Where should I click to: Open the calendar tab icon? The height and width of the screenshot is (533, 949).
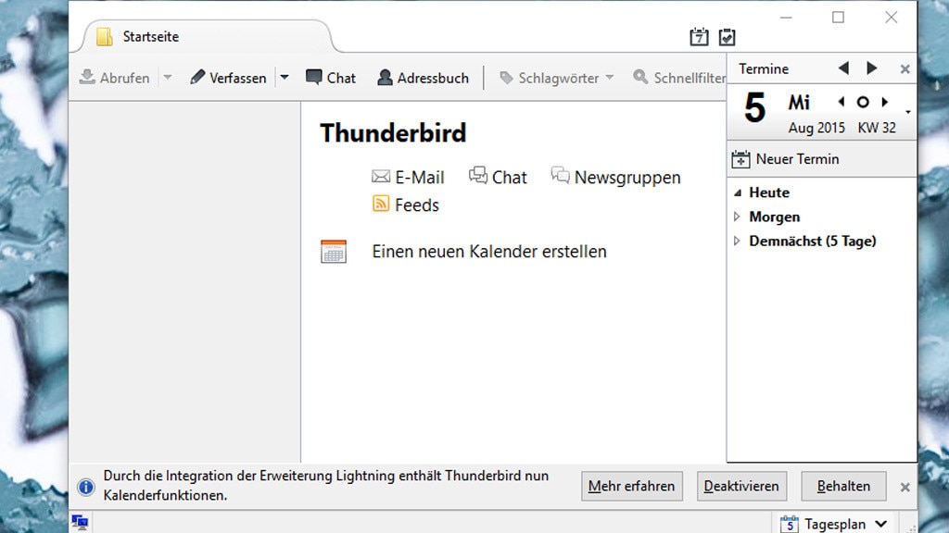[699, 37]
